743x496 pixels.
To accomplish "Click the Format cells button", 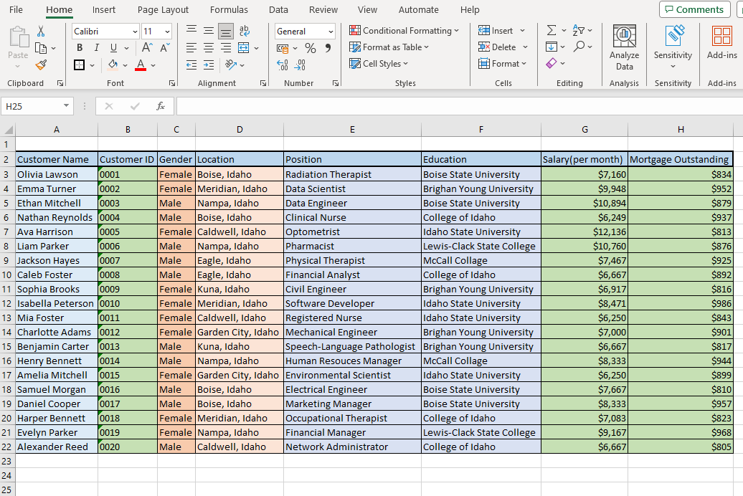I will [x=502, y=64].
